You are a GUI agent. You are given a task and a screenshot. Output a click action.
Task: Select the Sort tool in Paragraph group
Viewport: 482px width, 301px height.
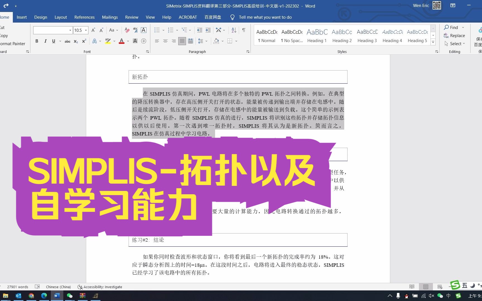pos(233,30)
